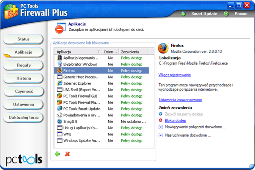Click the Uaktualnij teraz button

(23, 117)
